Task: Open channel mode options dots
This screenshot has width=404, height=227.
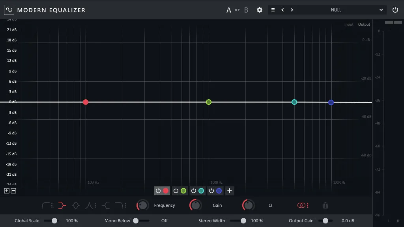Action: coord(307,205)
